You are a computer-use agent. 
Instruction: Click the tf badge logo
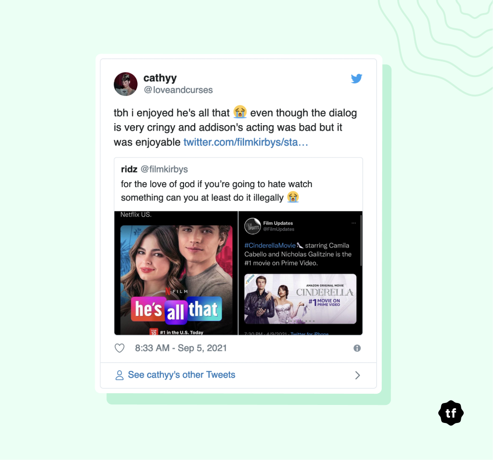tap(451, 413)
